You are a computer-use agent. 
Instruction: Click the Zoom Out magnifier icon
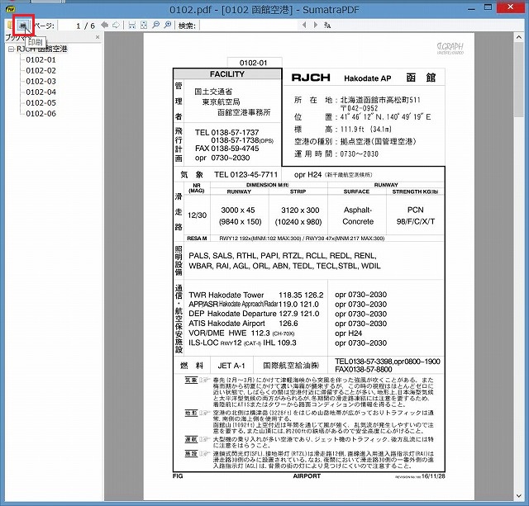155,25
